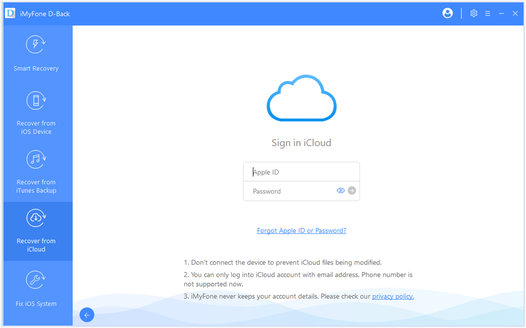Click the Apple ID input field
The image size is (526, 328).
301,172
